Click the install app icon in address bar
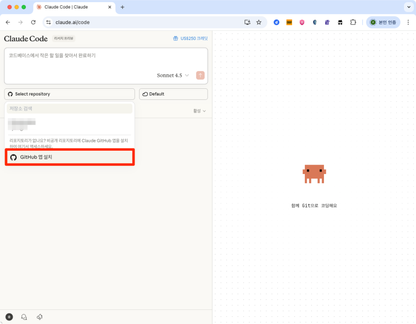 click(247, 22)
